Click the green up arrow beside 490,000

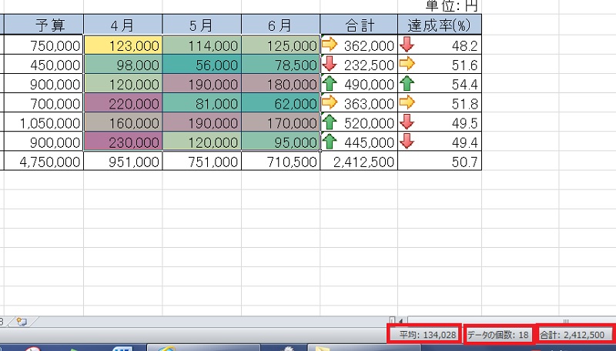(330, 83)
